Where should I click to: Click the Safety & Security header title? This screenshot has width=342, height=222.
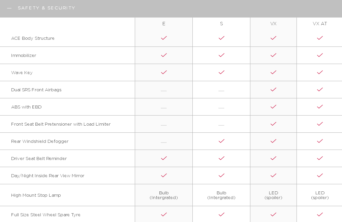[x=46, y=8]
